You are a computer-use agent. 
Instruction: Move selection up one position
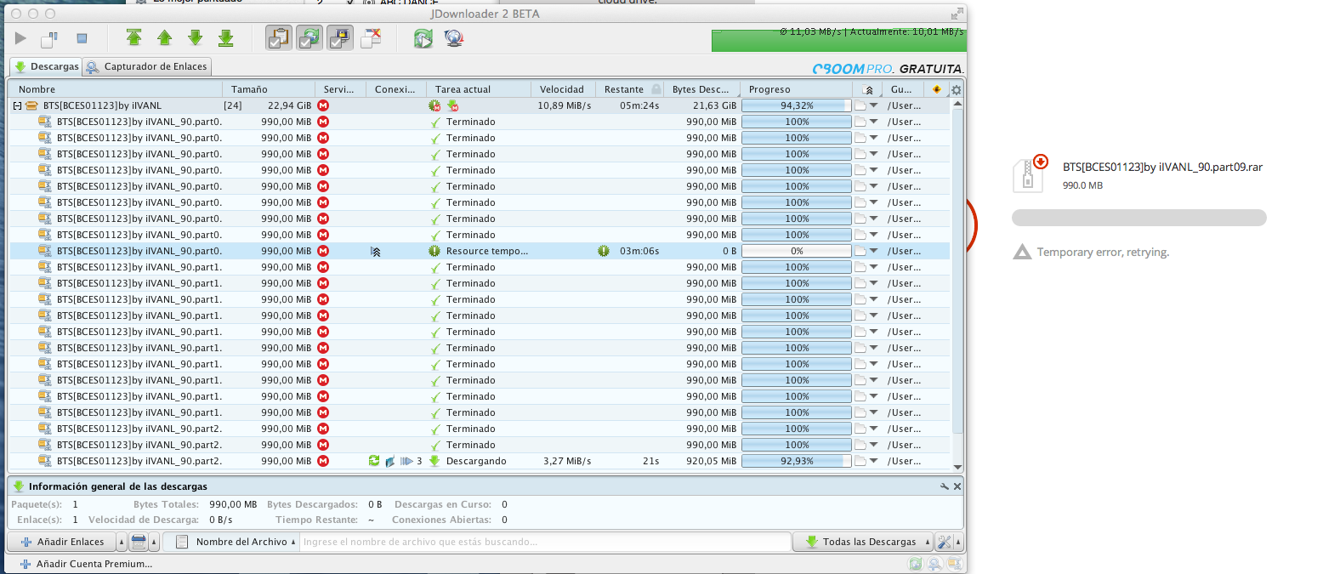click(x=164, y=37)
